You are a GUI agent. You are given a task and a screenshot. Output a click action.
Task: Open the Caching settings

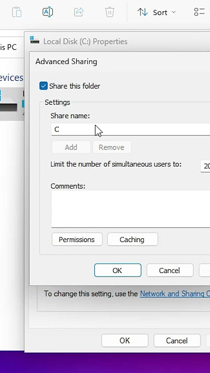pos(132,239)
